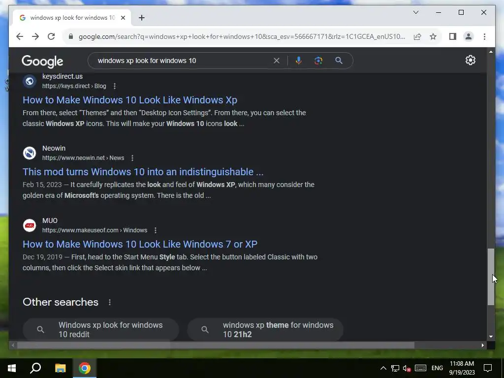Go forward one page in Chrome
Image resolution: width=504 pixels, height=378 pixels.
(35, 36)
